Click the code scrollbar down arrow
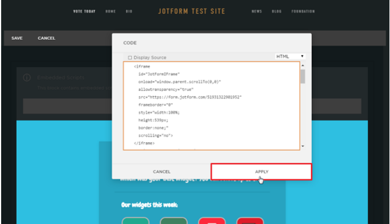The image size is (390, 224). 303,146
